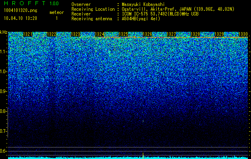Click the 1.0.0 version number
The width and height of the screenshot is (251, 159).
click(x=54, y=4)
